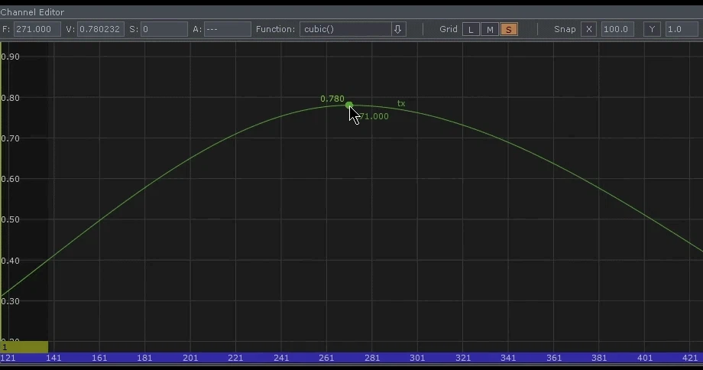Click the yellow range bar labeled 1
Image resolution: width=703 pixels, height=370 pixels.
point(24,347)
